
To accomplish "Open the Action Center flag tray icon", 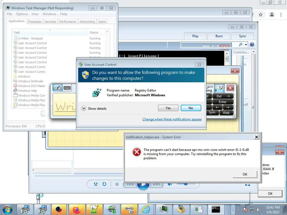I will pos(245,210).
